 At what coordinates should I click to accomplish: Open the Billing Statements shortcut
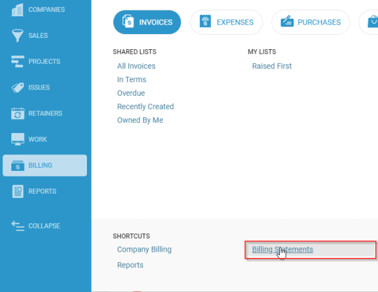pos(282,249)
